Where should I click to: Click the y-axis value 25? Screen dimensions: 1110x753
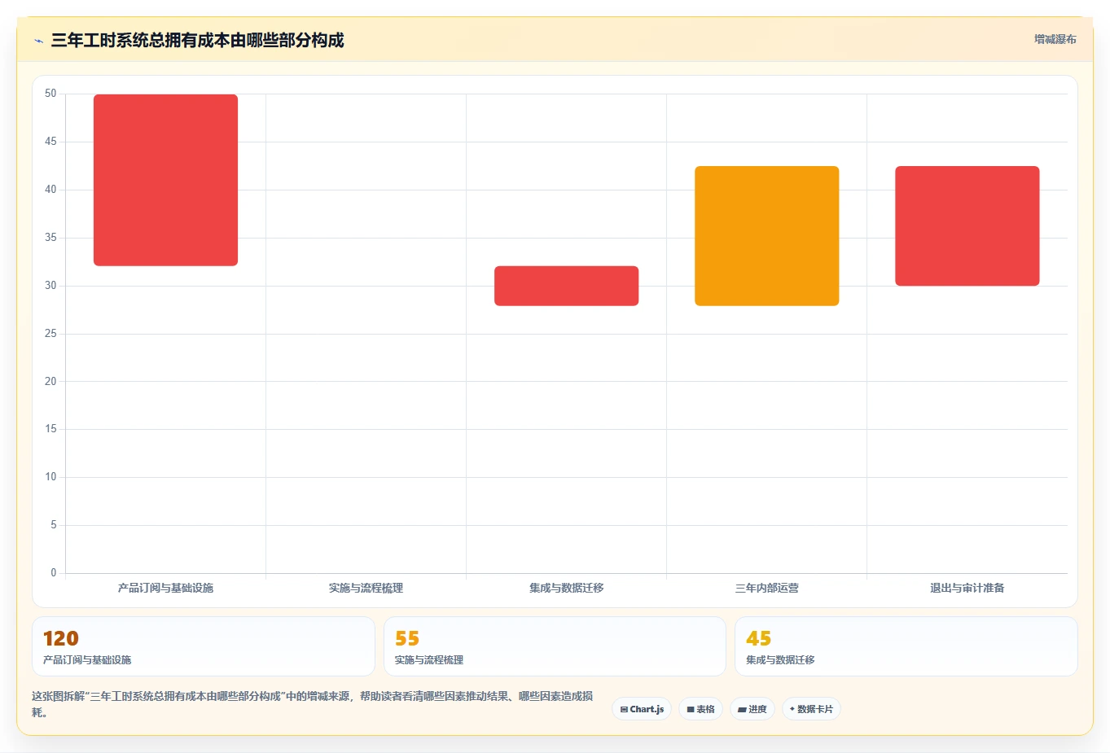[50, 334]
